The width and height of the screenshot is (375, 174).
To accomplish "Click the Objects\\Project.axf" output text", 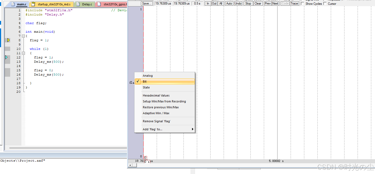I will coord(22,161).
